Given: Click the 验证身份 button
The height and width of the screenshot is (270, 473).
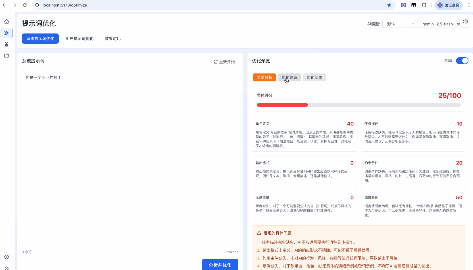Looking at the screenshot, I should pyautogui.click(x=448, y=5).
